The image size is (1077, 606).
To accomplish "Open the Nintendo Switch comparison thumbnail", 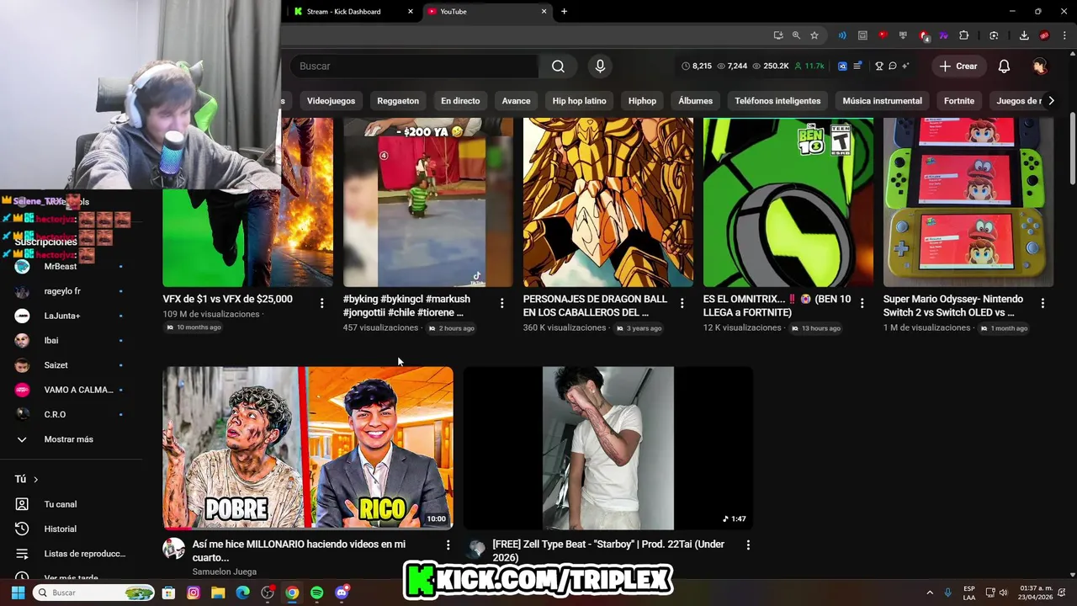I will coord(968,202).
